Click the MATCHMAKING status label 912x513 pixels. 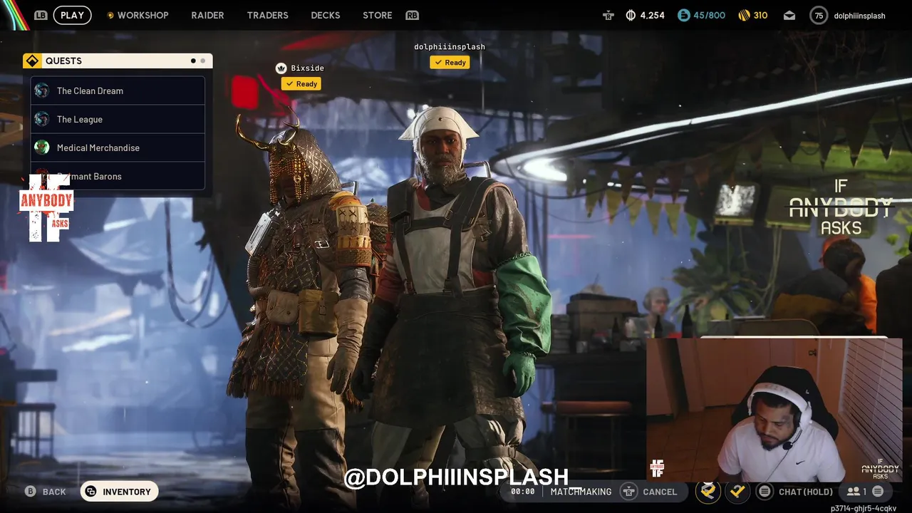(x=581, y=492)
